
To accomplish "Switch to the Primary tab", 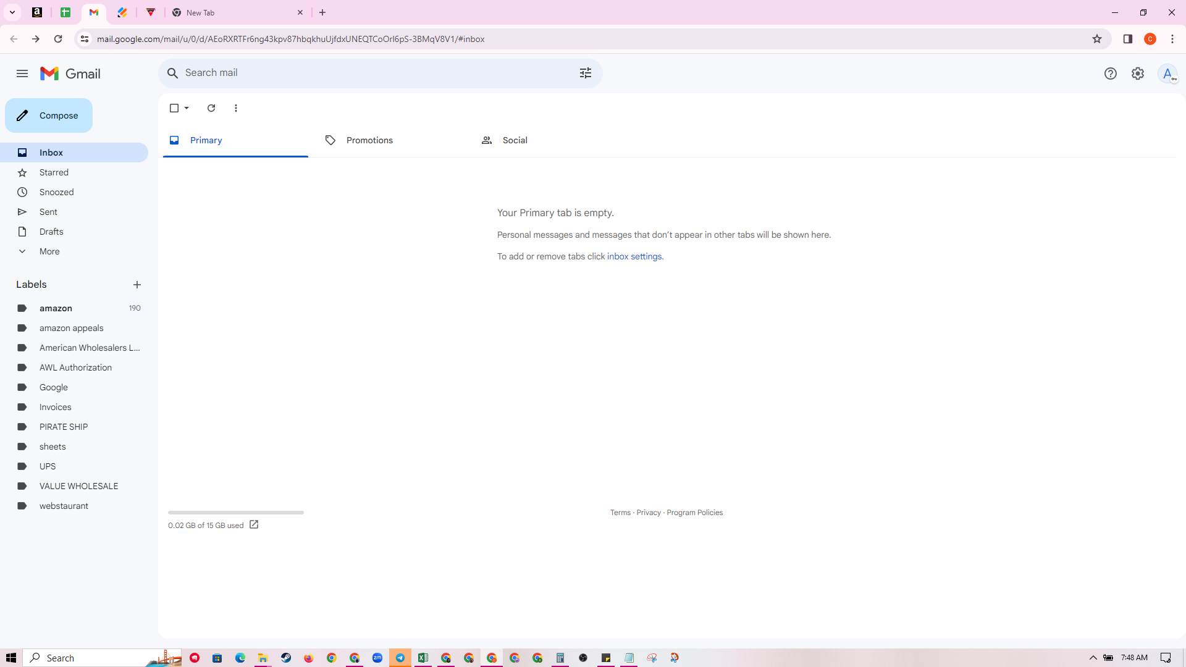I will [x=235, y=140].
